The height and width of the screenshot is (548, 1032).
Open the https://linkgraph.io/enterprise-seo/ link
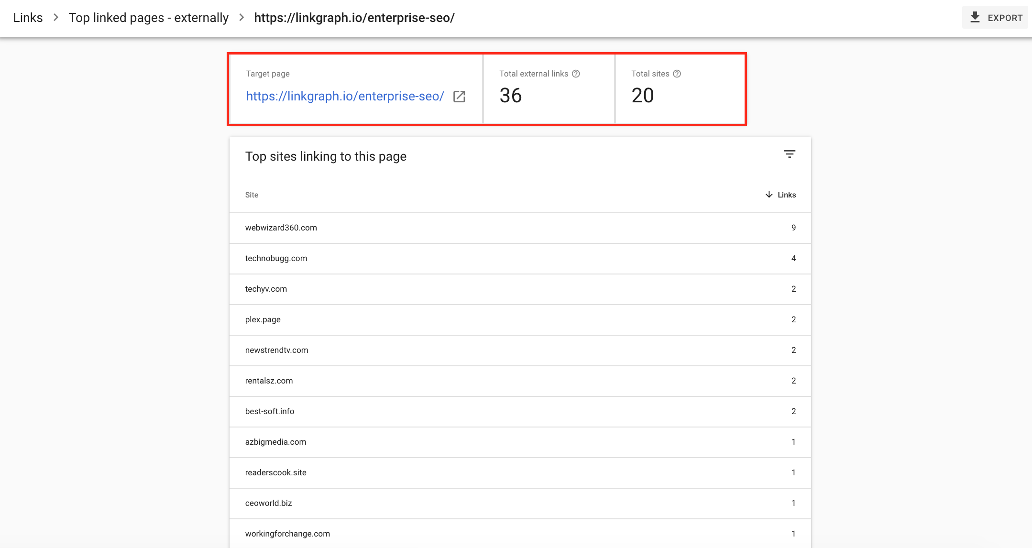[345, 96]
